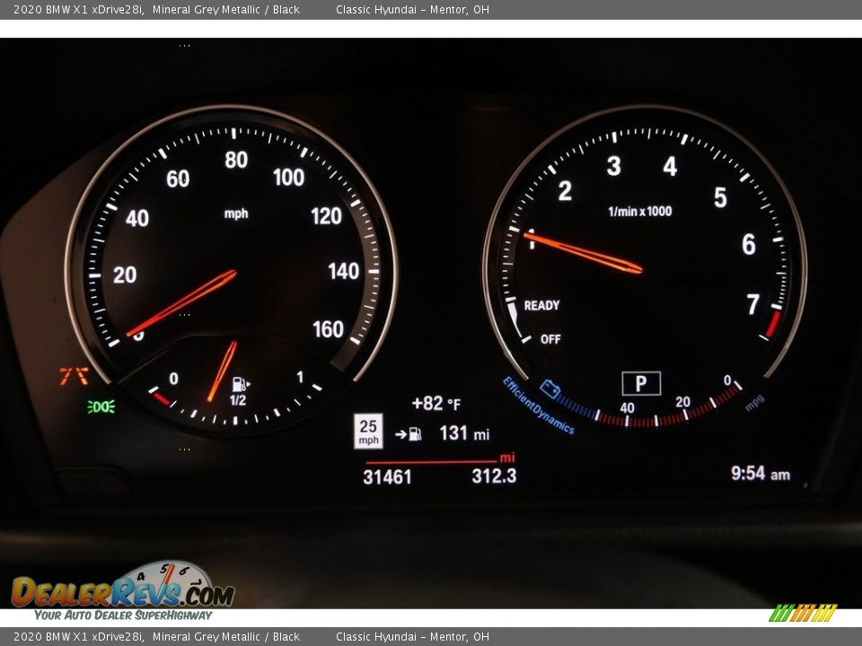Click the DealerRevs.com logo

[122, 591]
